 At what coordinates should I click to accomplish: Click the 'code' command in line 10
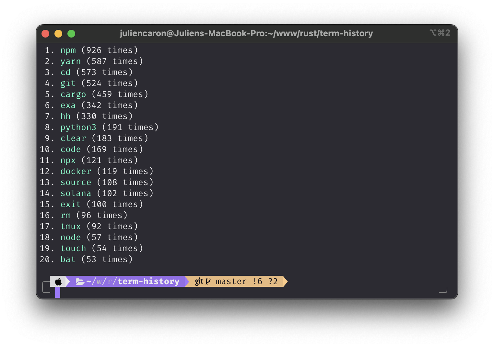[x=71, y=149]
